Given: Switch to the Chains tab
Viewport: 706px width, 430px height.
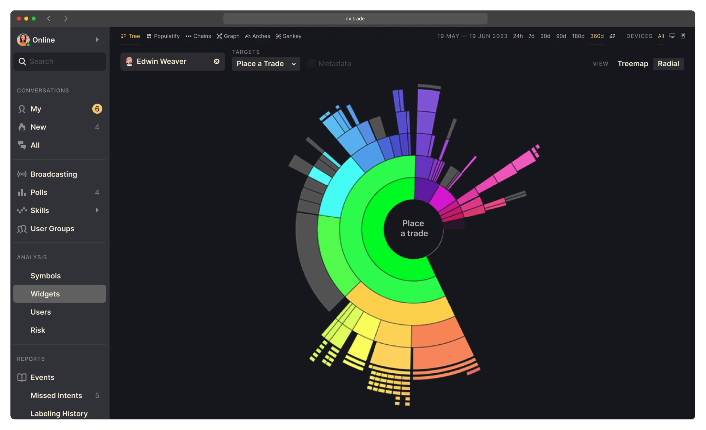Looking at the screenshot, I should 198,36.
